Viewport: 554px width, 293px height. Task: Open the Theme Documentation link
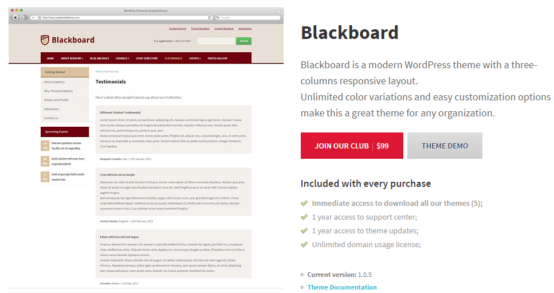(342, 287)
